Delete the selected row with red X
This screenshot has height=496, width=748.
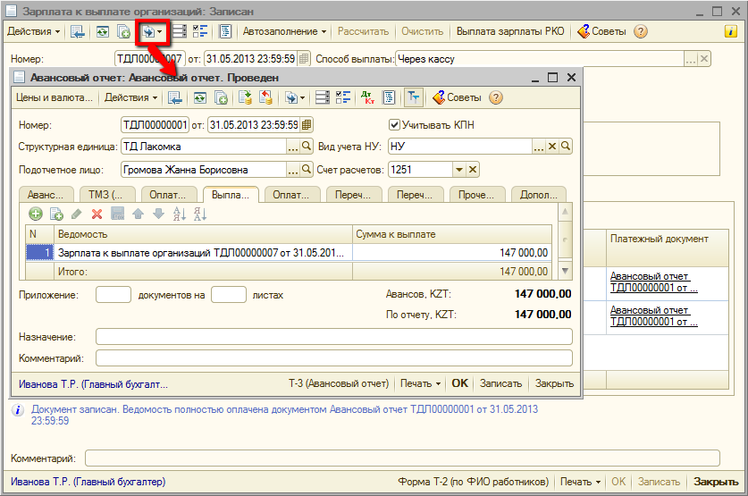(97, 214)
